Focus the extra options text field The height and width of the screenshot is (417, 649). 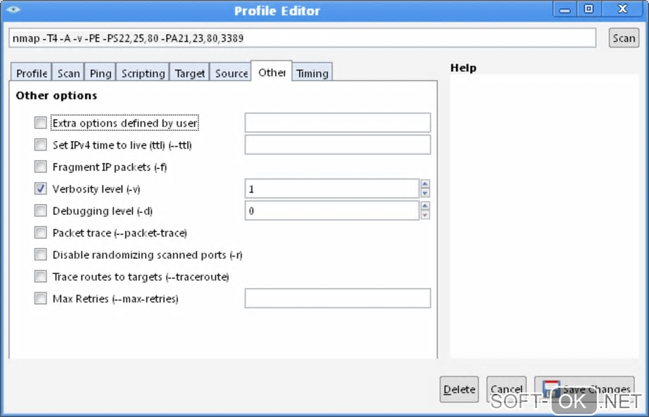[337, 123]
